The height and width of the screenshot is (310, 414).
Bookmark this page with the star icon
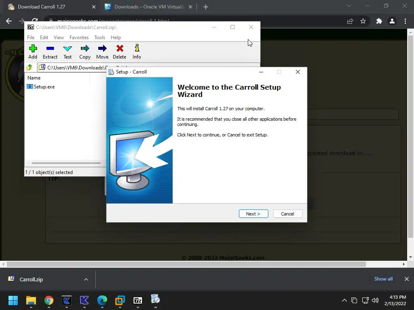363,21
